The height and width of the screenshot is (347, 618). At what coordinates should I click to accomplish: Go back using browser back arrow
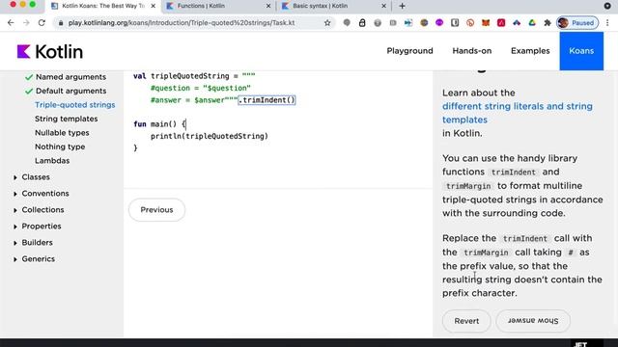tap(11, 23)
